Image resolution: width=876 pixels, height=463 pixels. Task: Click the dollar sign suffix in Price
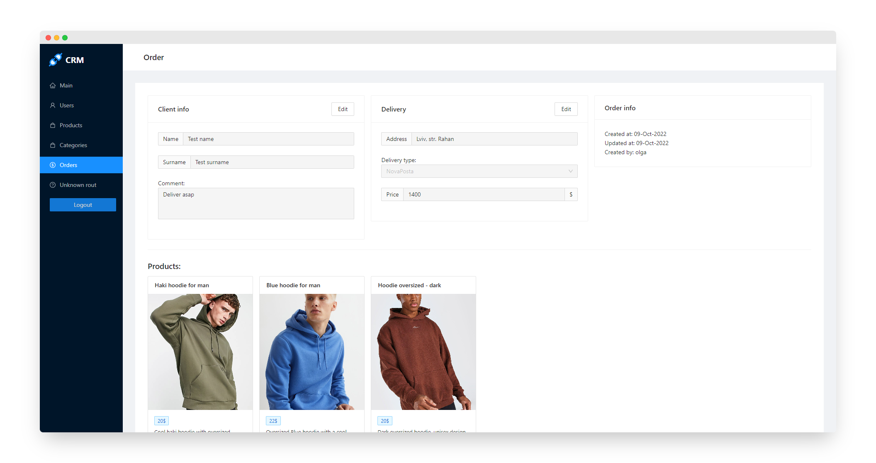[571, 194]
